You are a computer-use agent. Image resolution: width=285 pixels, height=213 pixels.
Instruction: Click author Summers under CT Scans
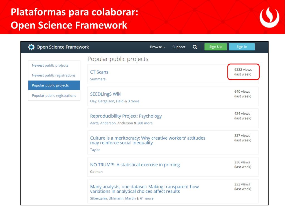[98, 79]
